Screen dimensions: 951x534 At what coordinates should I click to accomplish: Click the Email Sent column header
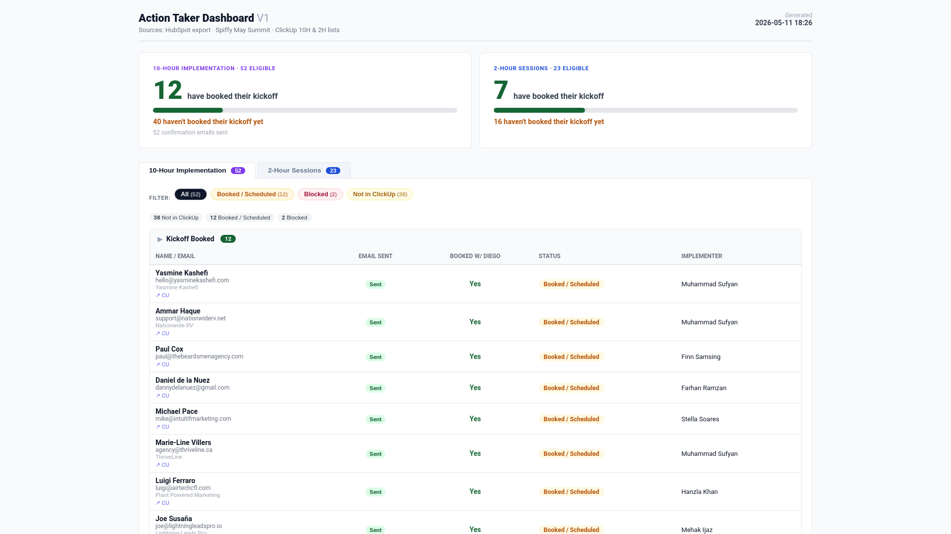tap(375, 256)
